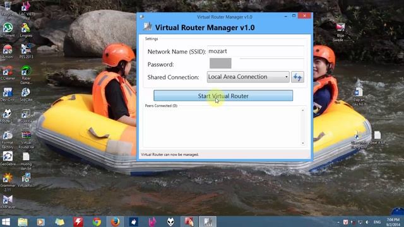
Task: Select the Format Factory desktop icon
Action: pyautogui.click(x=8, y=139)
